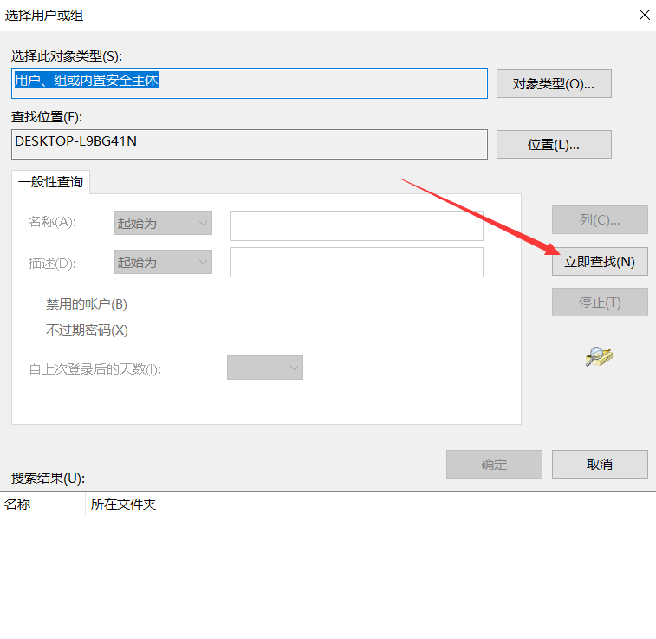Click the 搜索结果(U): label
Screen dimensions: 656x639
(49, 478)
